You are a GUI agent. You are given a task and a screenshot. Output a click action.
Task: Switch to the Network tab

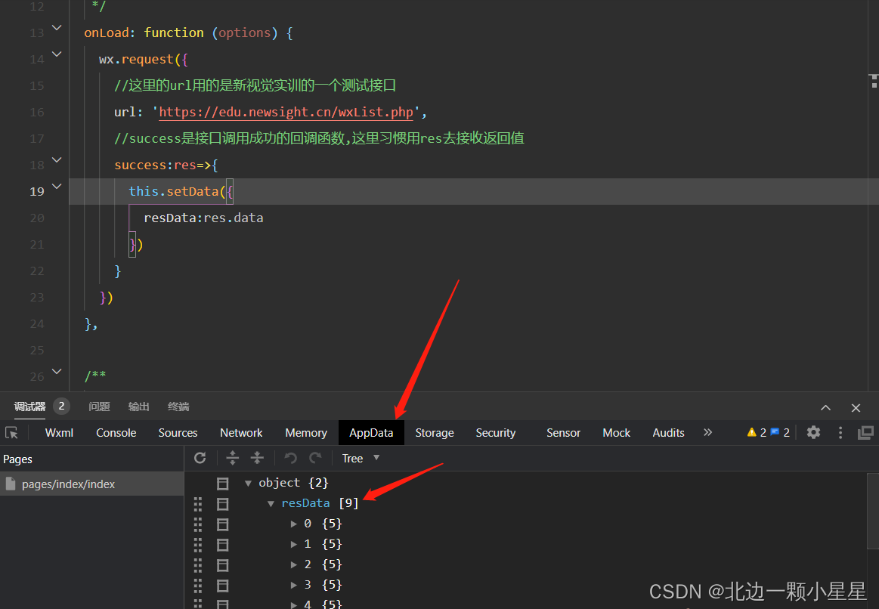click(x=241, y=432)
